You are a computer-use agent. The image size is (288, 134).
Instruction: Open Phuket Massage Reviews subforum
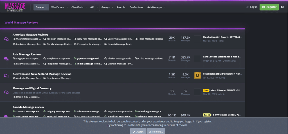pos(120,59)
